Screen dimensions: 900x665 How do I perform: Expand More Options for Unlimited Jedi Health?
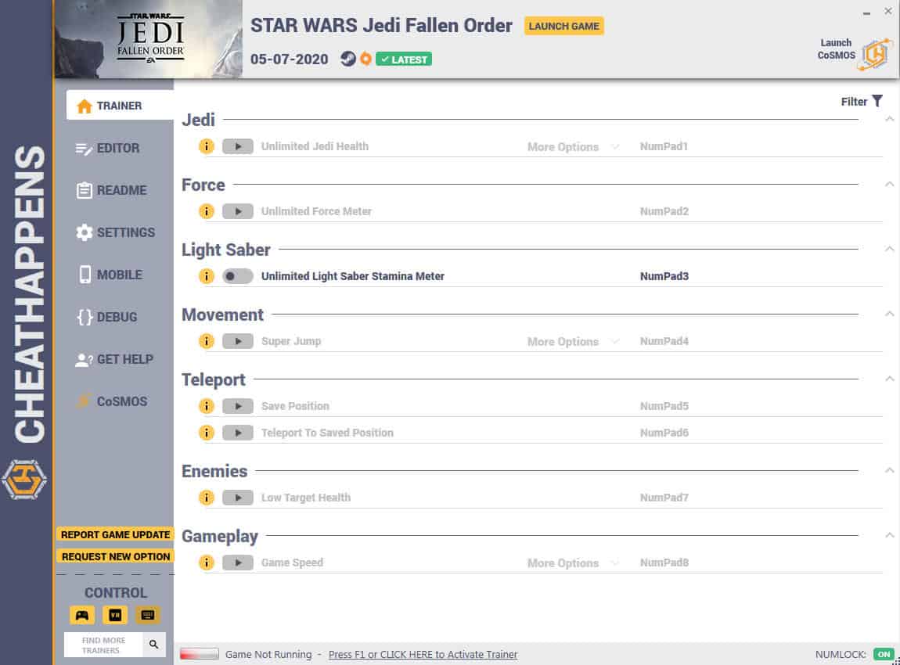click(573, 147)
